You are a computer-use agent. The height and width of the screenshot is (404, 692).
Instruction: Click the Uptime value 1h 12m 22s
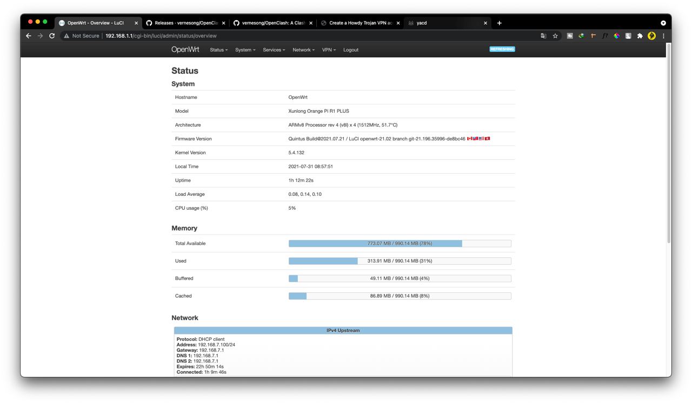point(301,180)
